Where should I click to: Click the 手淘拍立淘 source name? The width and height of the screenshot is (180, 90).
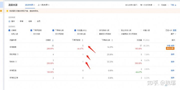point(14,78)
